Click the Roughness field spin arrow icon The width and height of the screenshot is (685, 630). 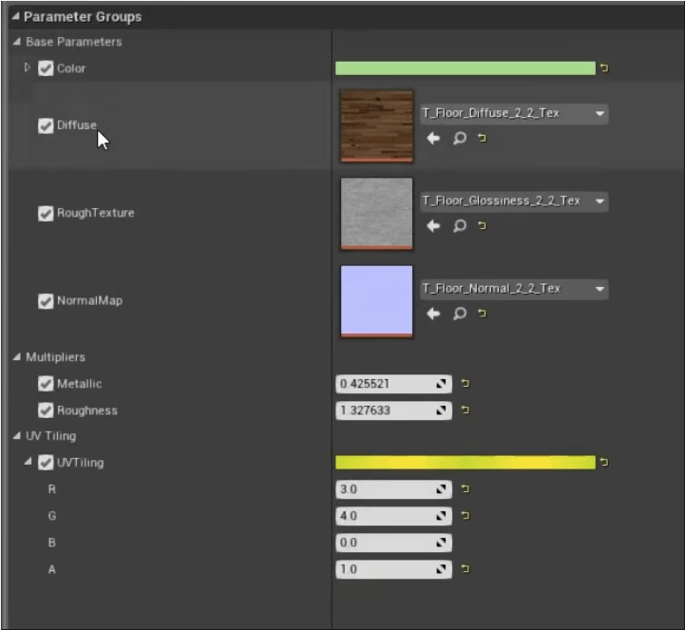point(441,410)
